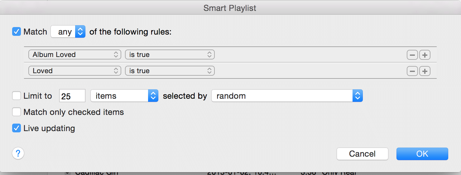The image size is (461, 175).
Task: Add rule after Album Loved with plus
Action: click(x=425, y=55)
